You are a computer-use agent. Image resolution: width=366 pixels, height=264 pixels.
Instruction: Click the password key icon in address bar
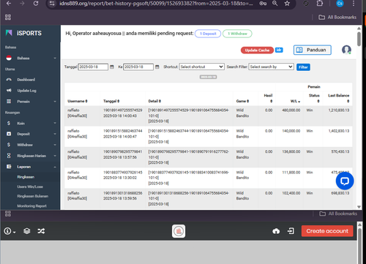[x=263, y=4]
